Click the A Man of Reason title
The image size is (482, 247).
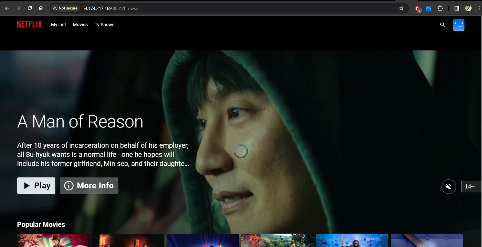click(80, 122)
